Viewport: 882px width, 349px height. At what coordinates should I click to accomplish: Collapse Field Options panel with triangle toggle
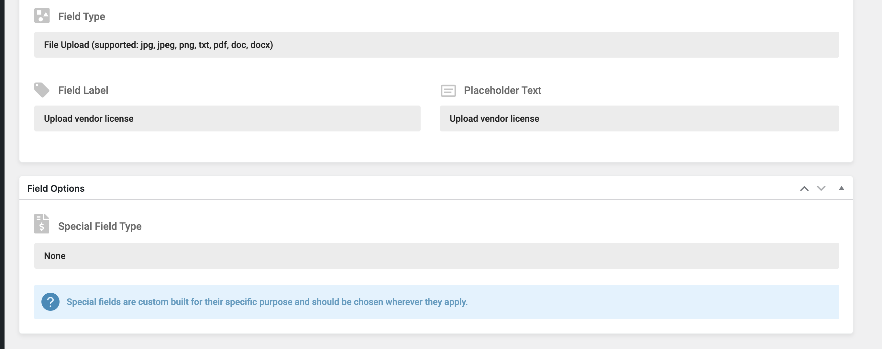point(841,188)
